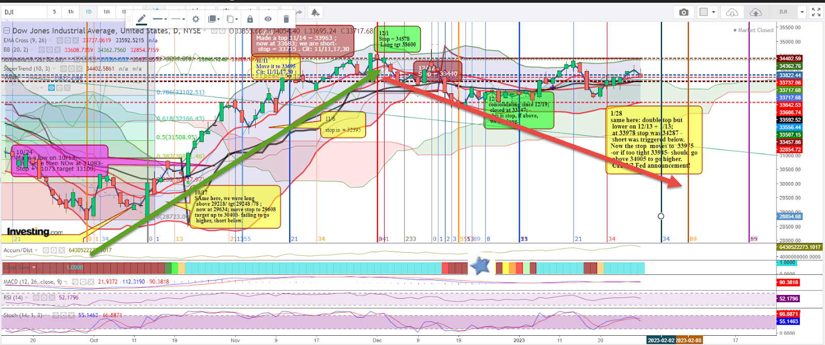Take a chart snapshot with camera icon

tap(684, 12)
